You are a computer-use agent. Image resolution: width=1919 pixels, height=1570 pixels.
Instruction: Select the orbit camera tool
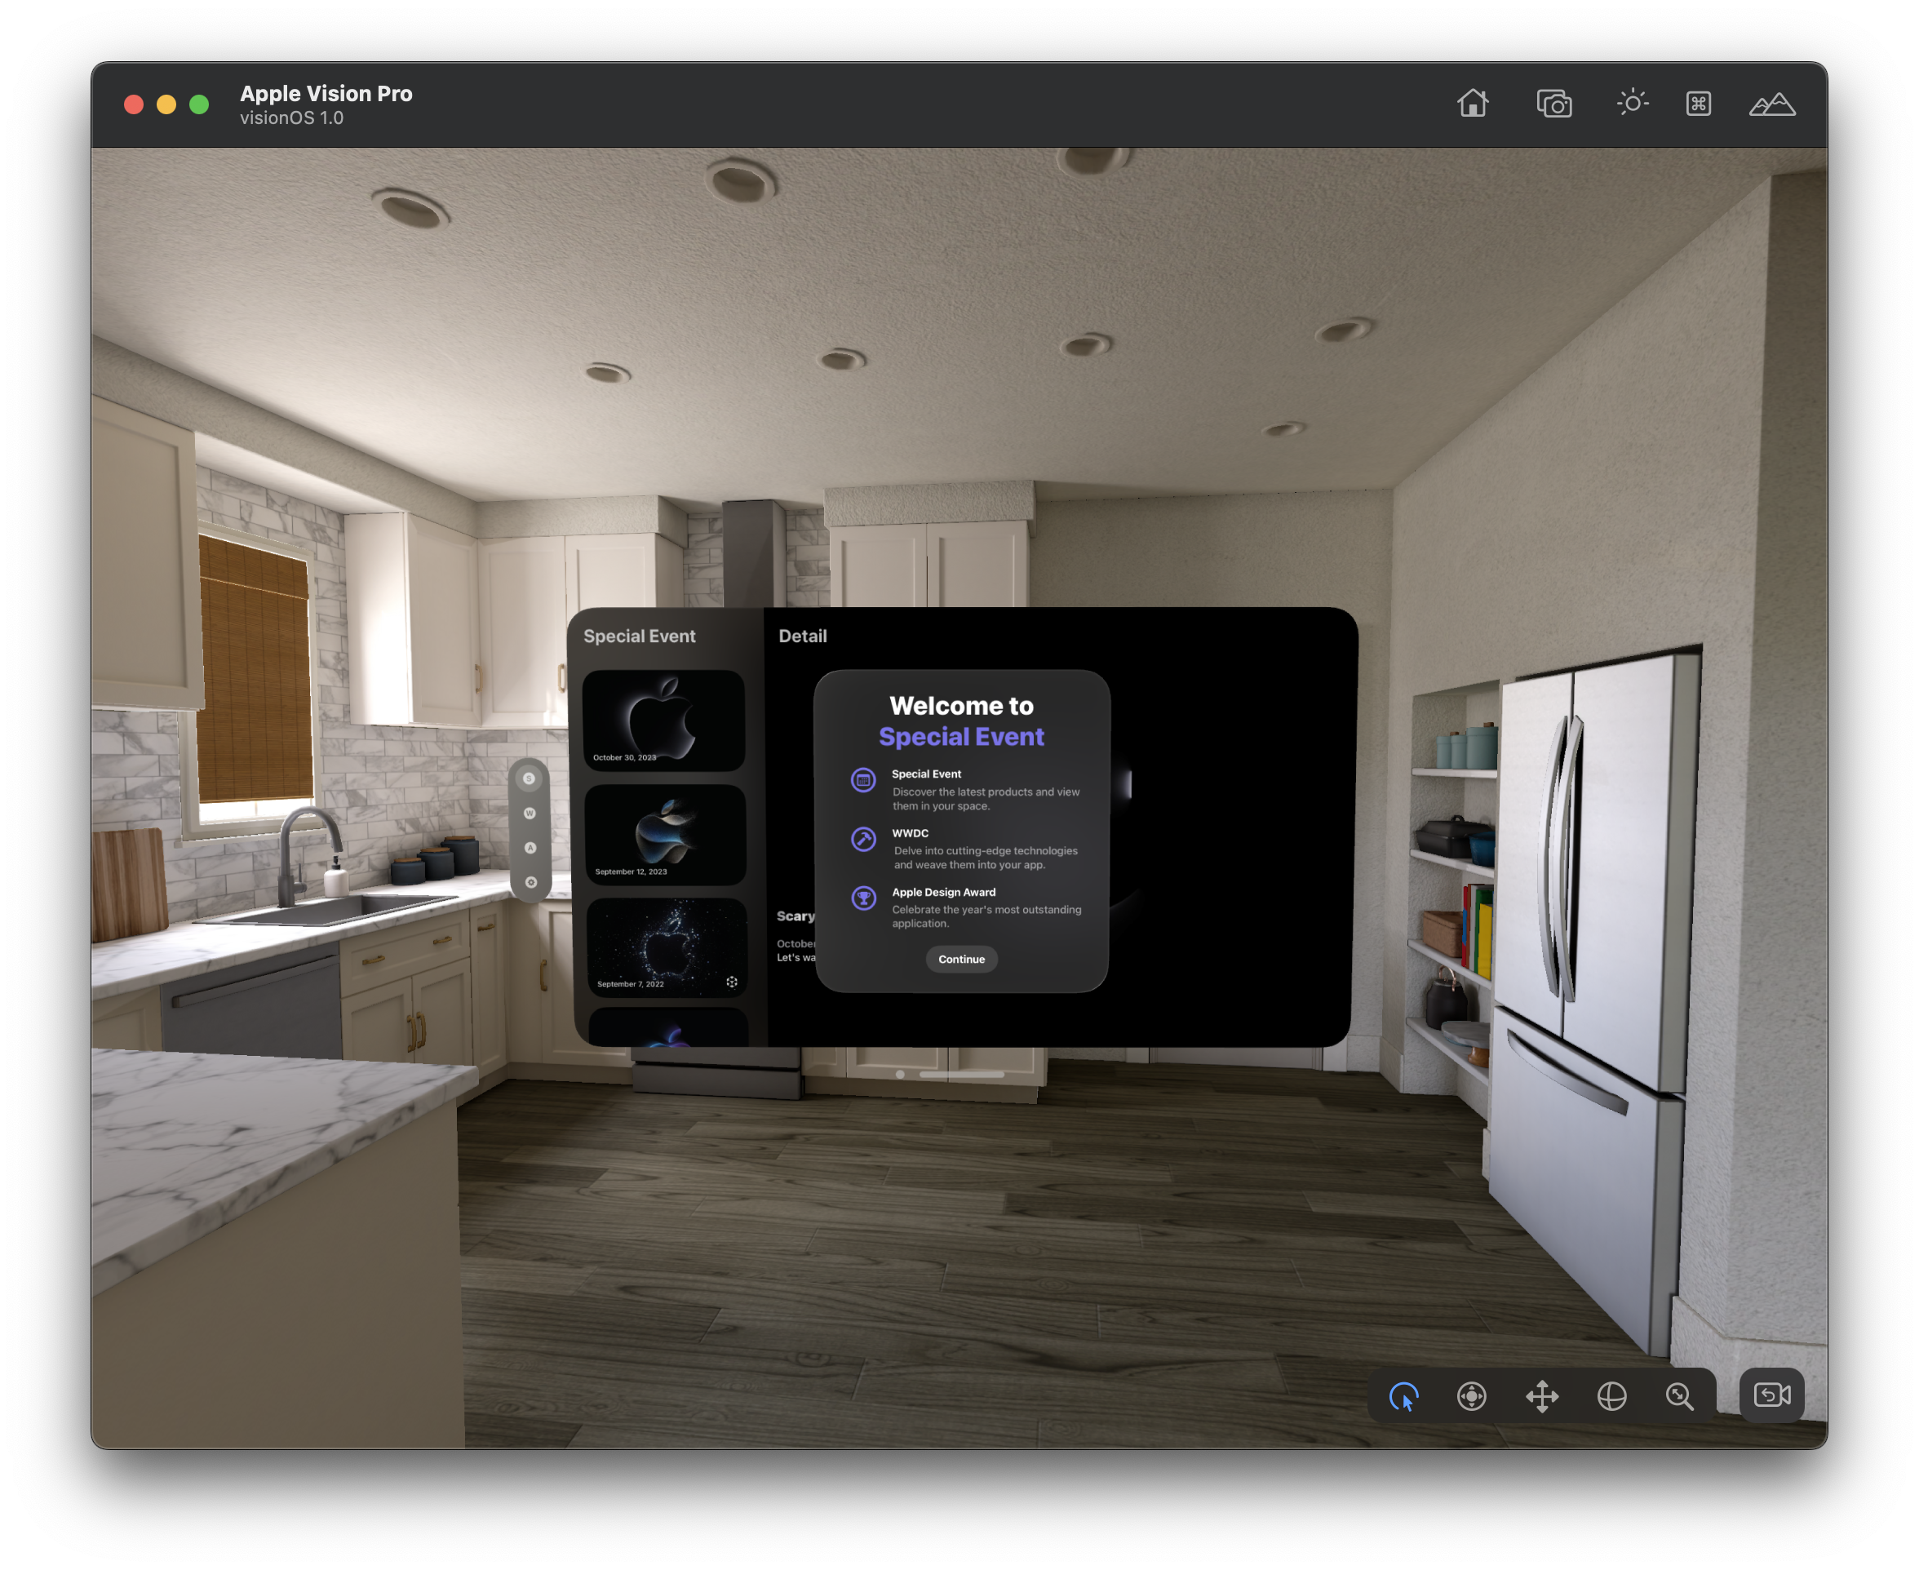(x=1611, y=1396)
